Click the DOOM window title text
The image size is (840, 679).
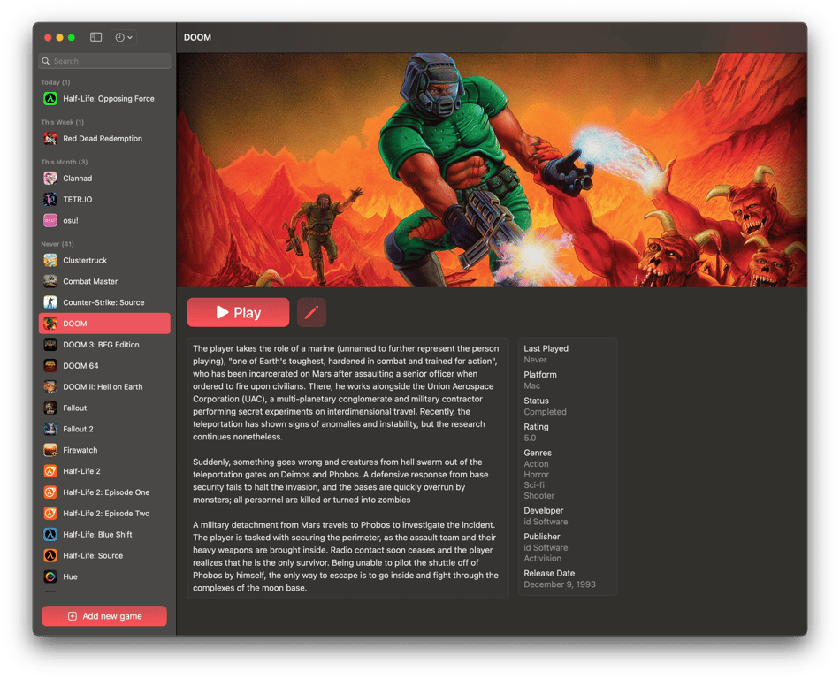[x=198, y=37]
